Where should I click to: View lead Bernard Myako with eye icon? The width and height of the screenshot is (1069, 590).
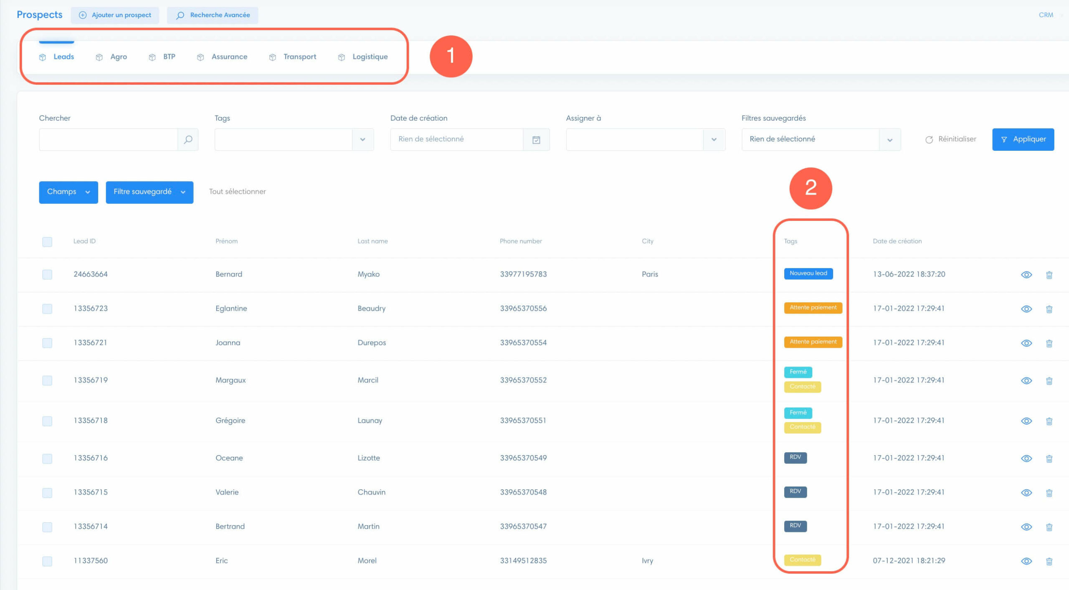click(x=1026, y=275)
